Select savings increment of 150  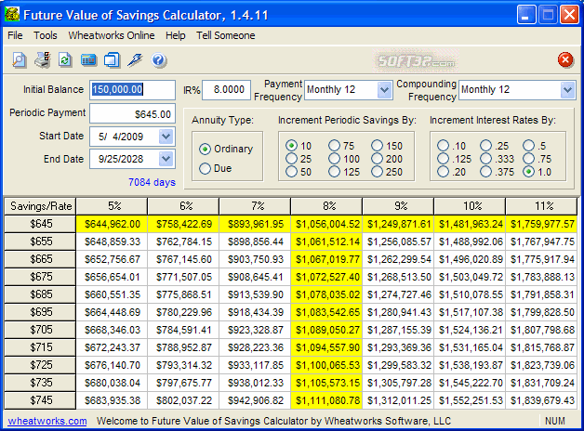(x=387, y=146)
